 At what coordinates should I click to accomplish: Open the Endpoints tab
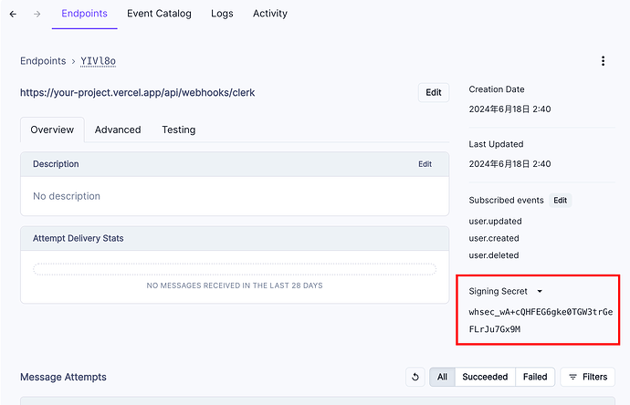click(84, 14)
